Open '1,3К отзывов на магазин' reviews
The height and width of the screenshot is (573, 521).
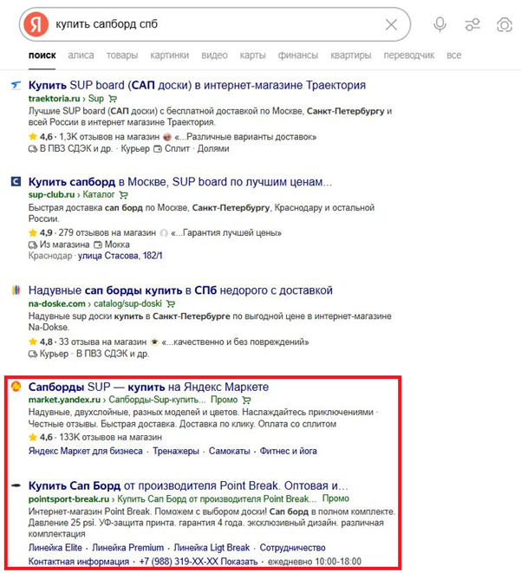coord(109,137)
